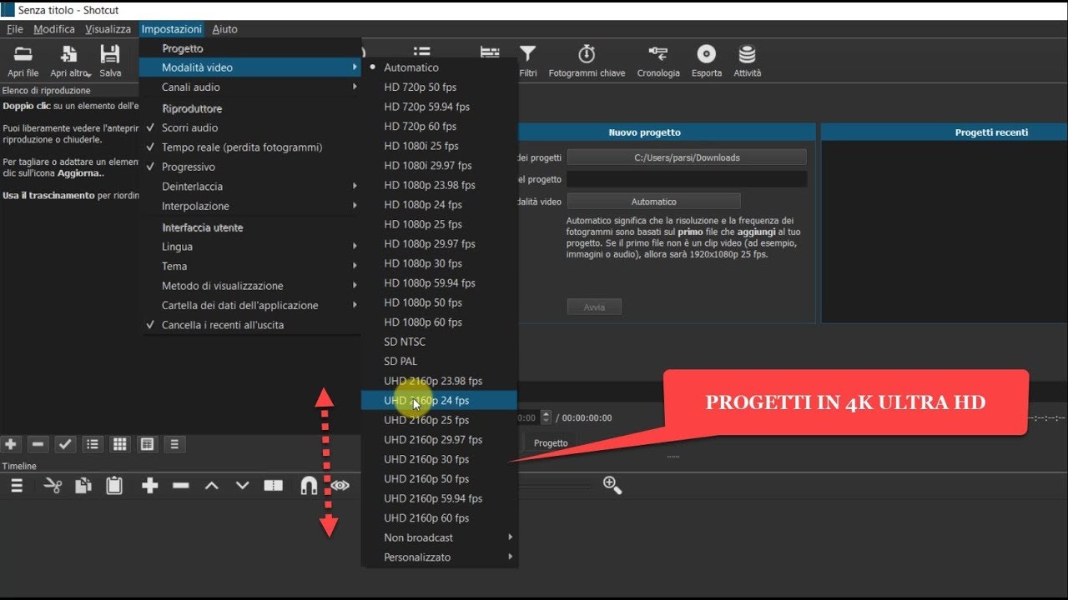The height and width of the screenshot is (600, 1068).
Task: Click the Apri file toolbar icon
Action: (x=23, y=55)
